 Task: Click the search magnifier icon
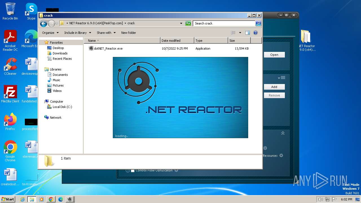(258, 23)
